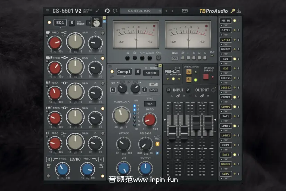
Task: Click the undo arrow in top bar
Action: (107, 11)
